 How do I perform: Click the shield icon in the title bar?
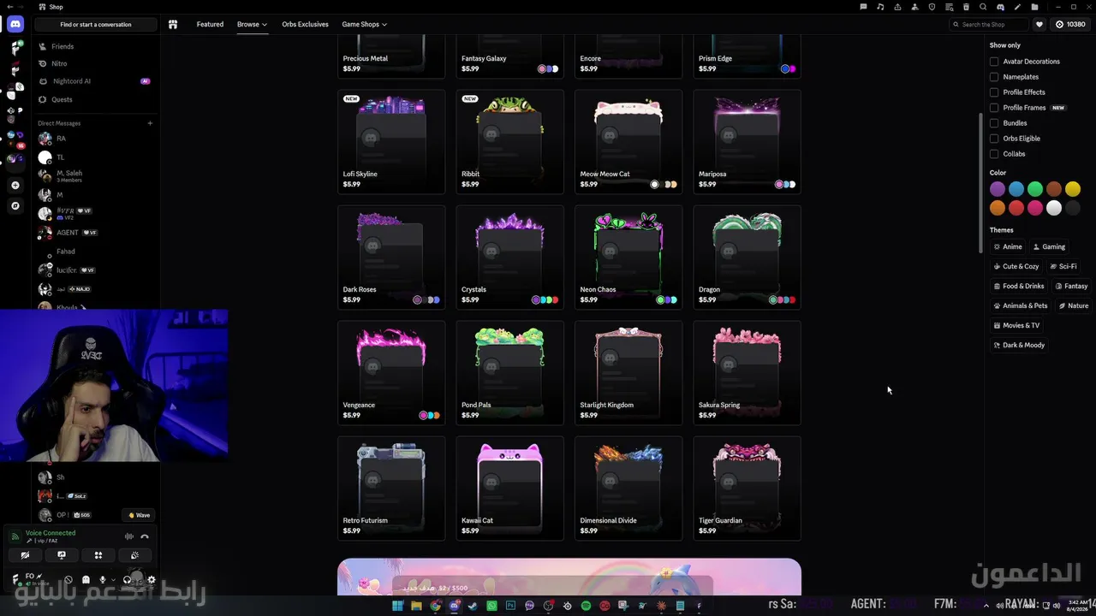(x=932, y=7)
